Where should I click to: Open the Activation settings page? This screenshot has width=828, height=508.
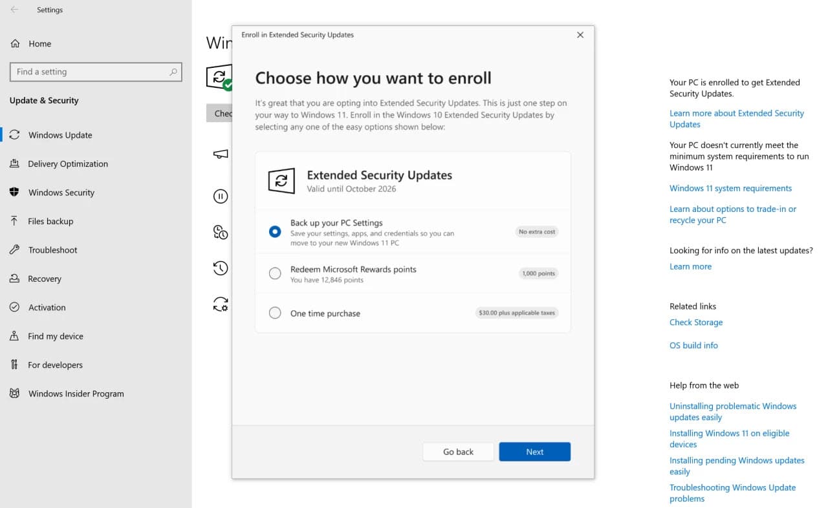click(x=47, y=308)
